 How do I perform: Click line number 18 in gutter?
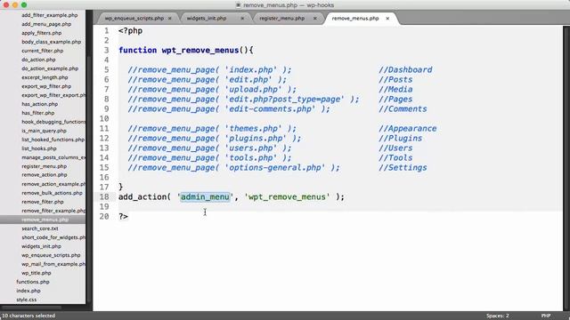[x=104, y=196]
